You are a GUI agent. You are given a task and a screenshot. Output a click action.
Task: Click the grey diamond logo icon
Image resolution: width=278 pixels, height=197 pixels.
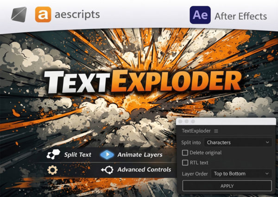pyautogui.click(x=19, y=14)
